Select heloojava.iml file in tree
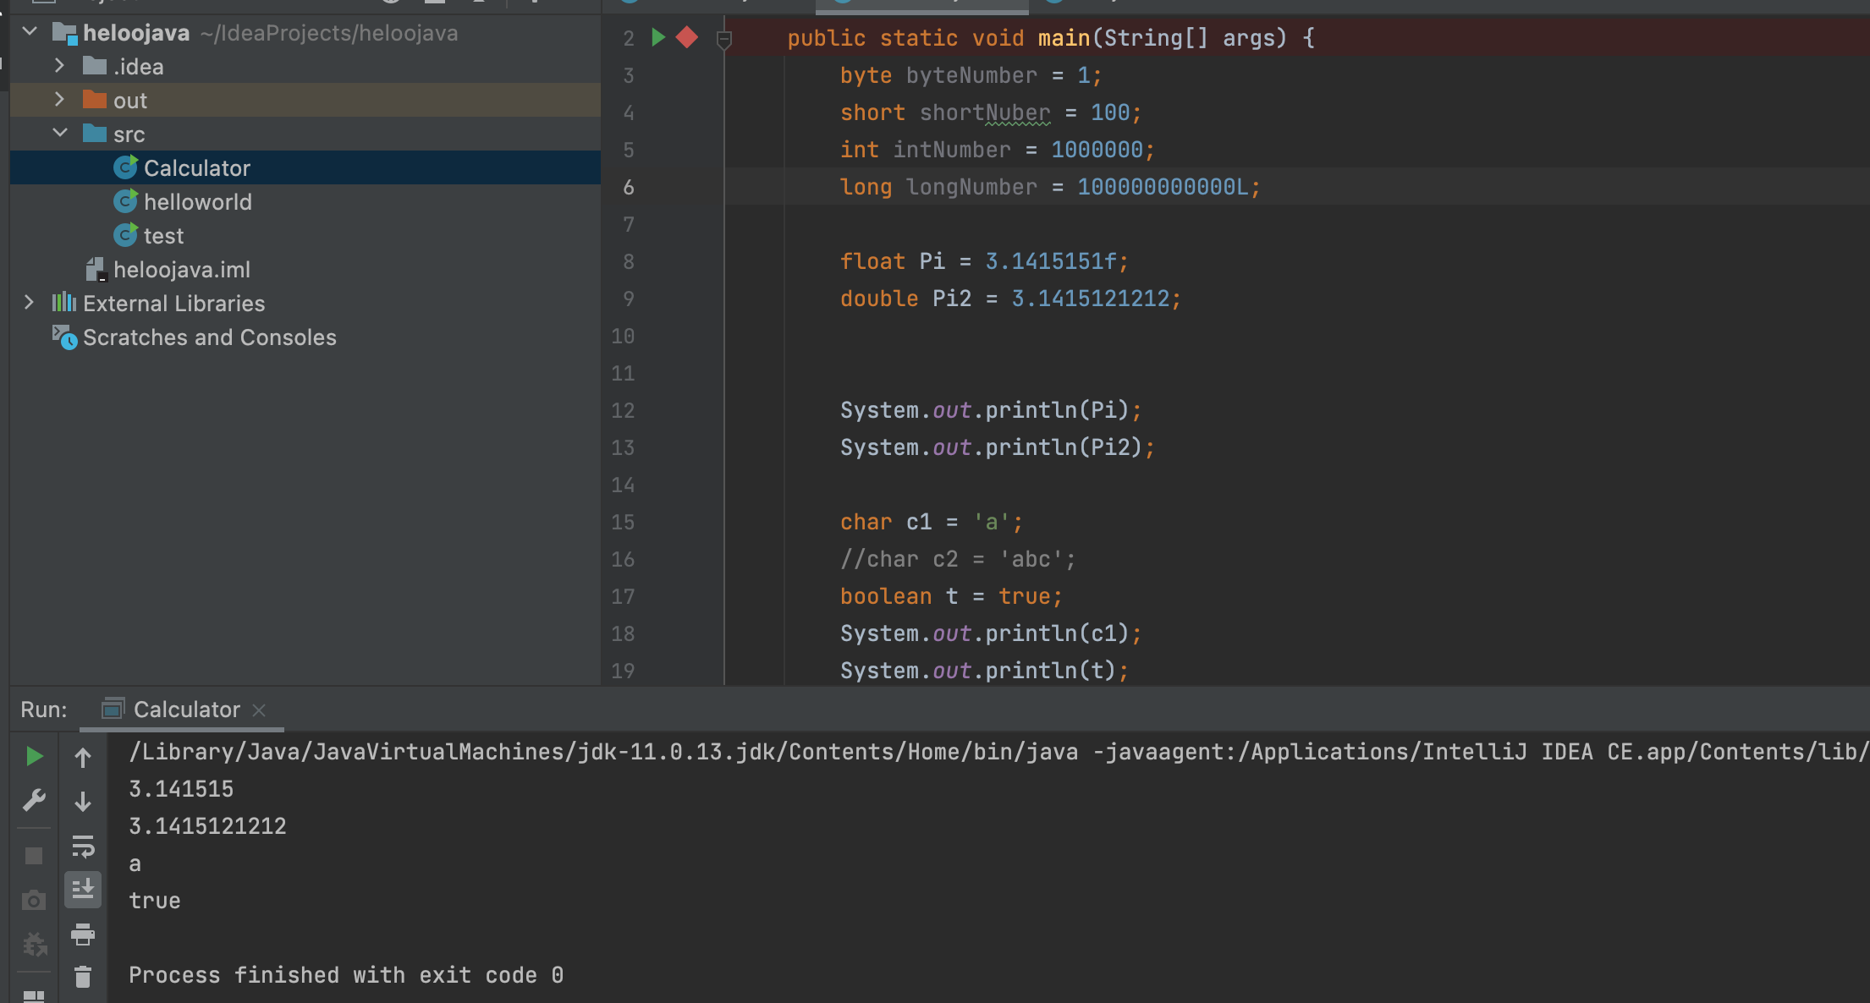Viewport: 1870px width, 1003px height. (x=181, y=270)
